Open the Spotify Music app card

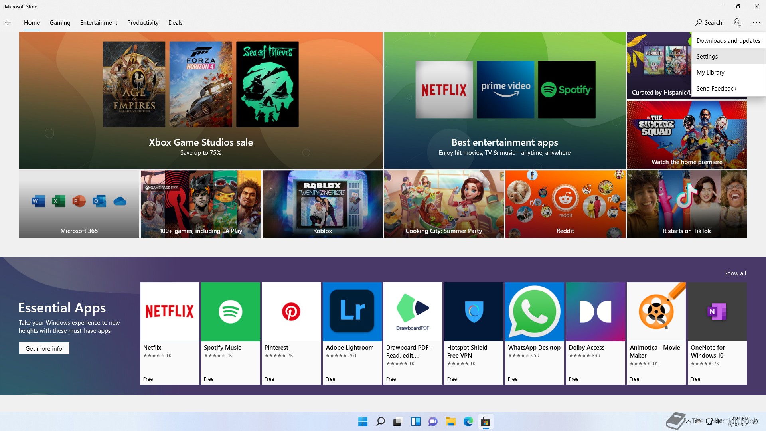point(231,333)
